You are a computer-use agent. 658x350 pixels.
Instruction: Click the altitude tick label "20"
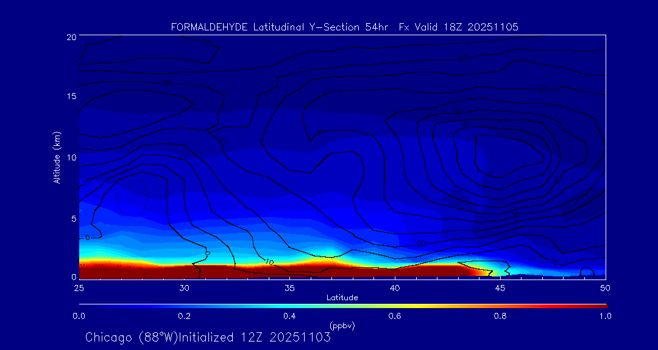pyautogui.click(x=71, y=36)
